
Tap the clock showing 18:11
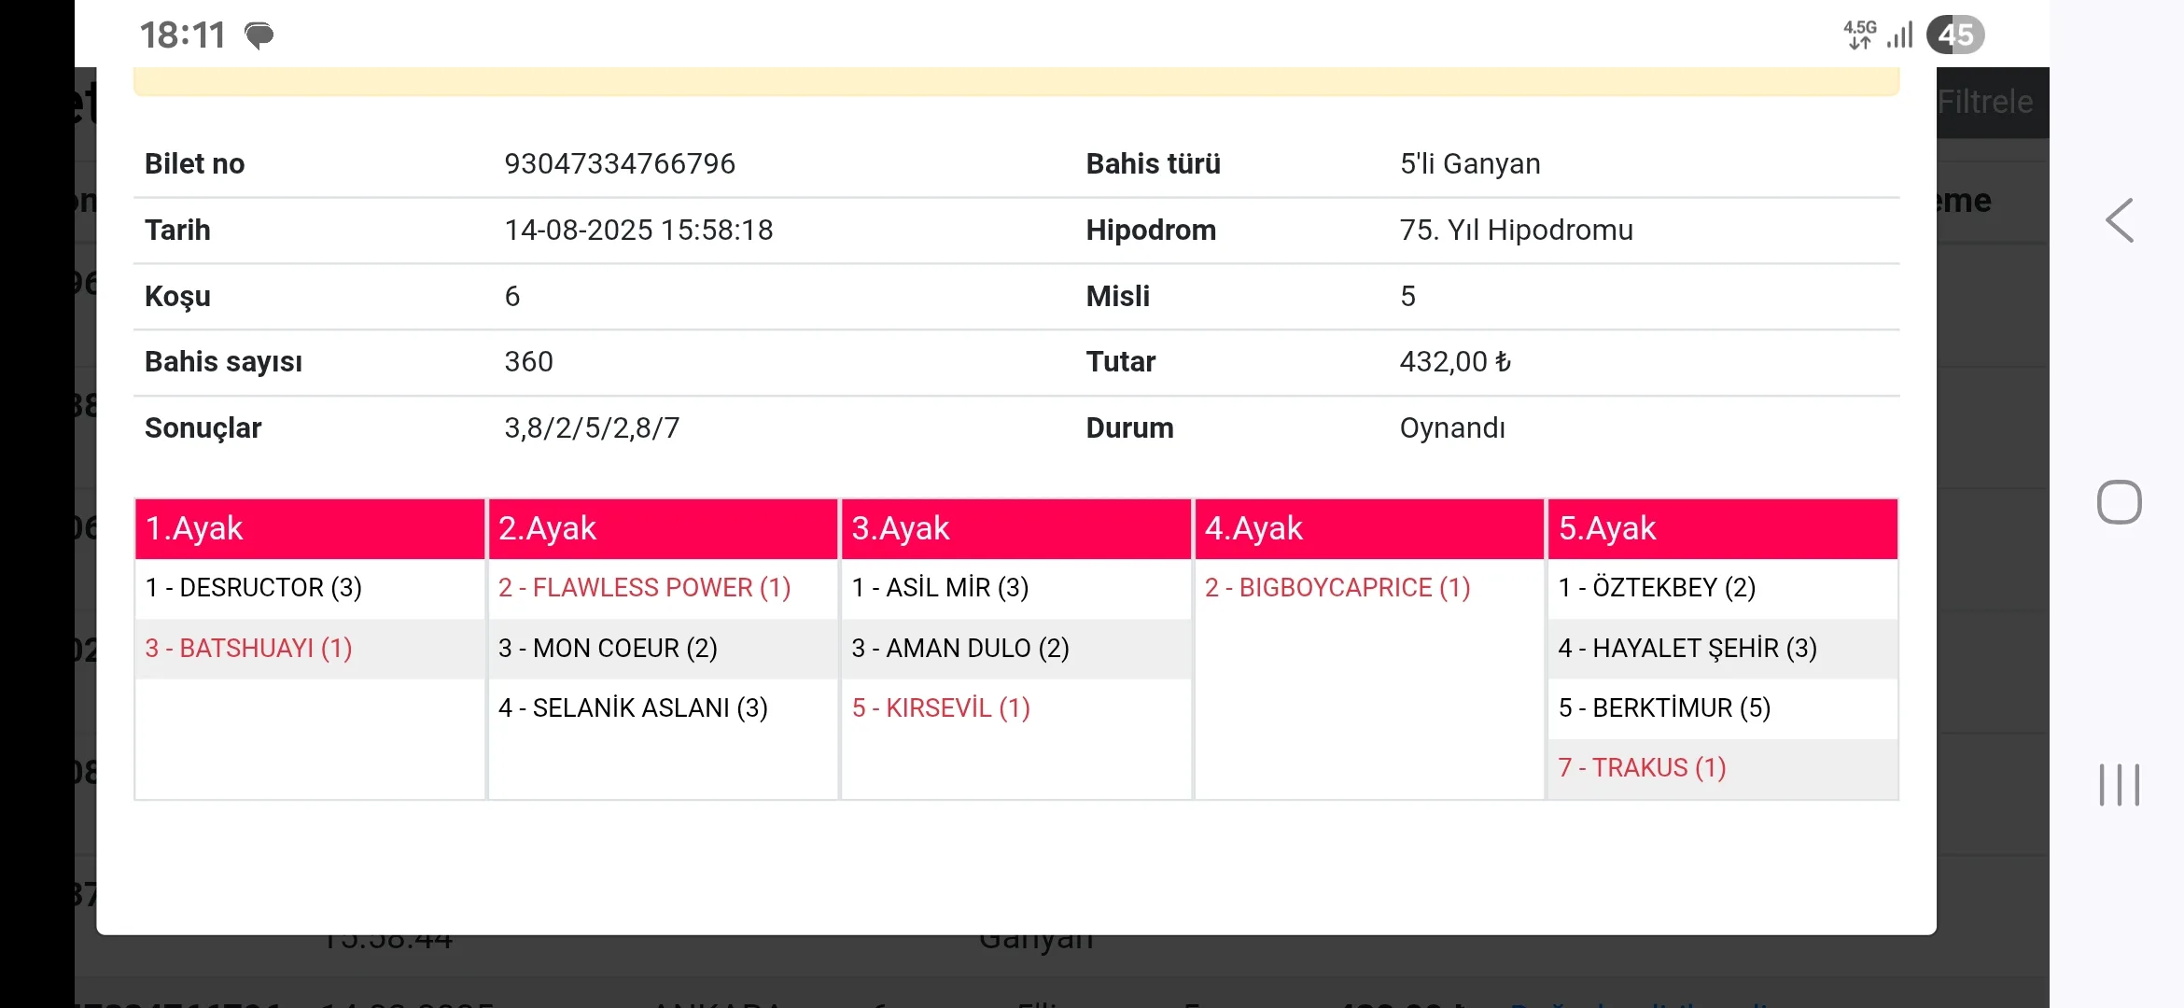[183, 35]
